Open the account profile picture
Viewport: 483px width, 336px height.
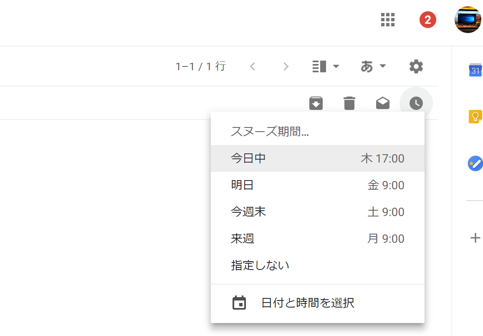coord(468,20)
